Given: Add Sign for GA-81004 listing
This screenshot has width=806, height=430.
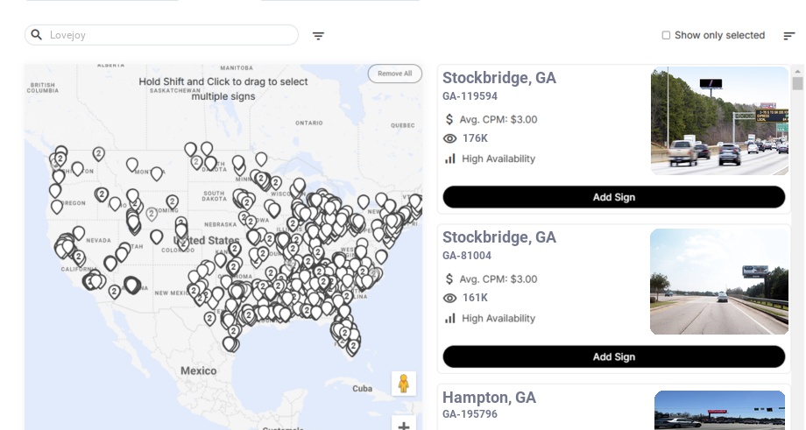Looking at the screenshot, I should coord(613,356).
